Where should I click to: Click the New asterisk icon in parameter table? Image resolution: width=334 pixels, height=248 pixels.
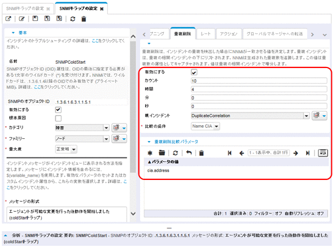tap(150, 153)
